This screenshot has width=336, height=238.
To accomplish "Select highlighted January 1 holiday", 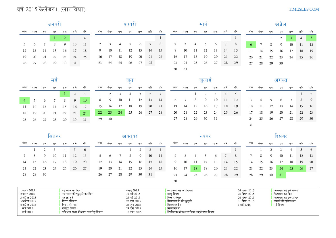I will [55, 38].
